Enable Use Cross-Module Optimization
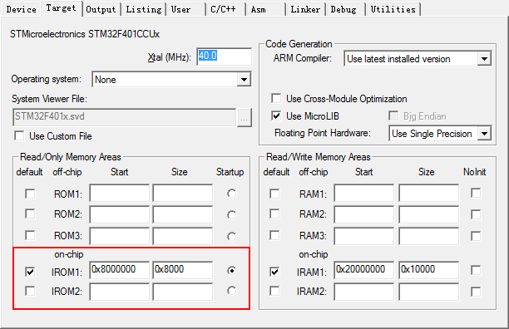Image resolution: width=509 pixels, height=329 pixels. tap(276, 98)
